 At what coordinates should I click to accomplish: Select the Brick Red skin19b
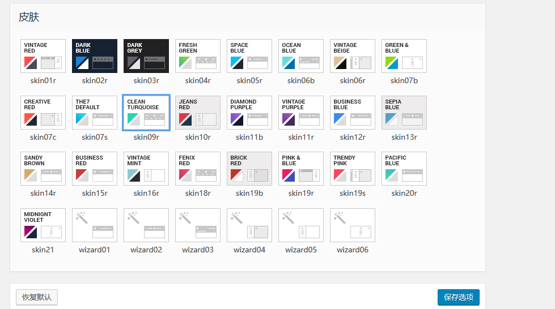(249, 169)
